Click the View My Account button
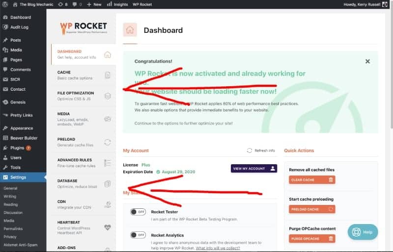Image resolution: width=393 pixels, height=252 pixels. [x=254, y=168]
